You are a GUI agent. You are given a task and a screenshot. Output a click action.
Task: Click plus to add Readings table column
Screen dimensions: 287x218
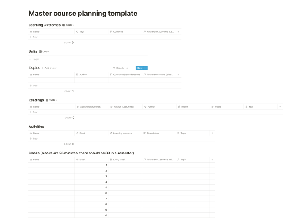click(280, 106)
